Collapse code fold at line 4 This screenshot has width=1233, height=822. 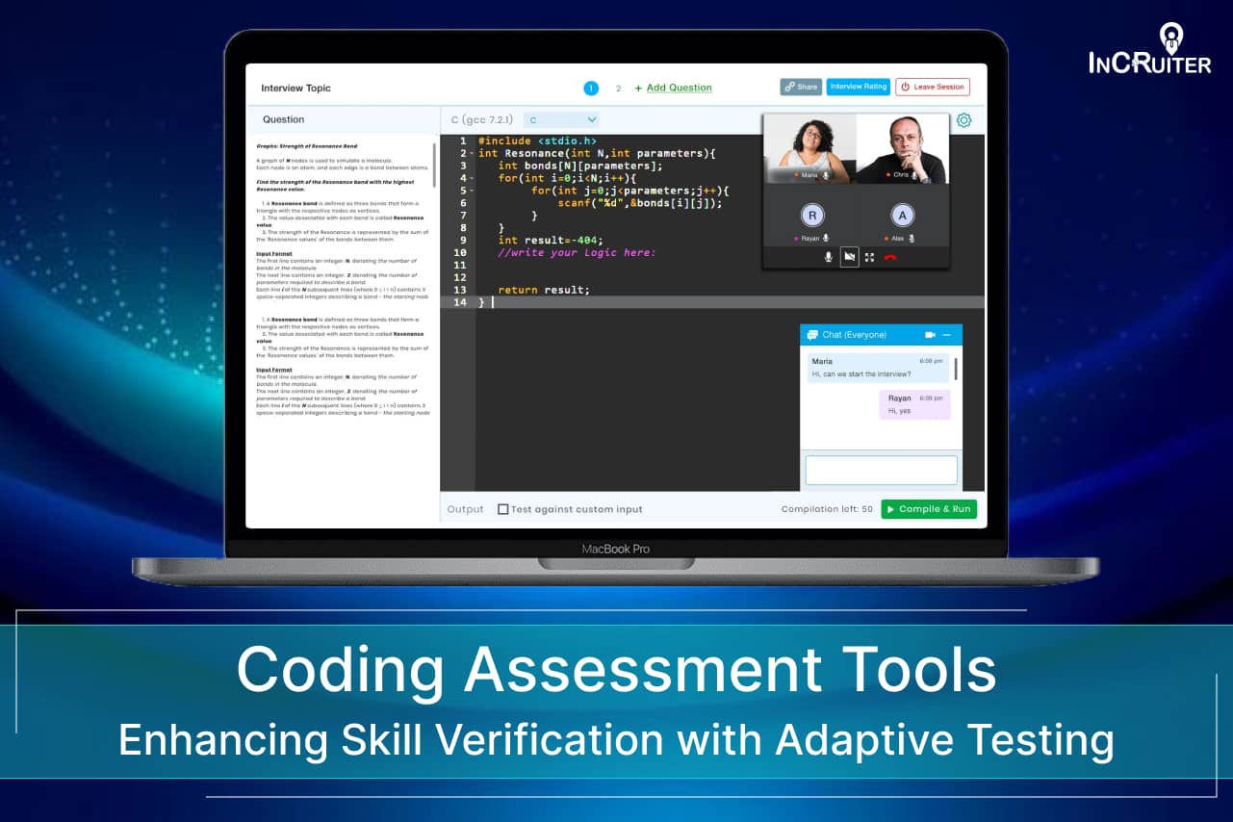click(x=472, y=178)
